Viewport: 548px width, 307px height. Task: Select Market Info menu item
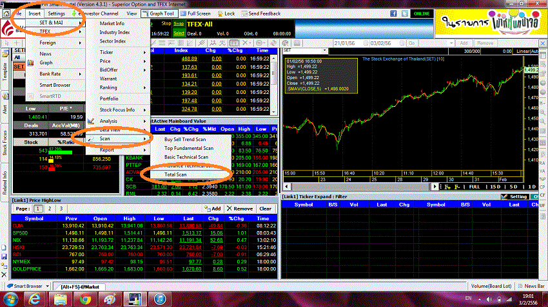tap(118, 23)
